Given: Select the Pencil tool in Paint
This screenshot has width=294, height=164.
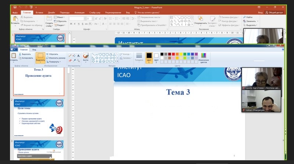Looking at the screenshot, I should [69, 56].
